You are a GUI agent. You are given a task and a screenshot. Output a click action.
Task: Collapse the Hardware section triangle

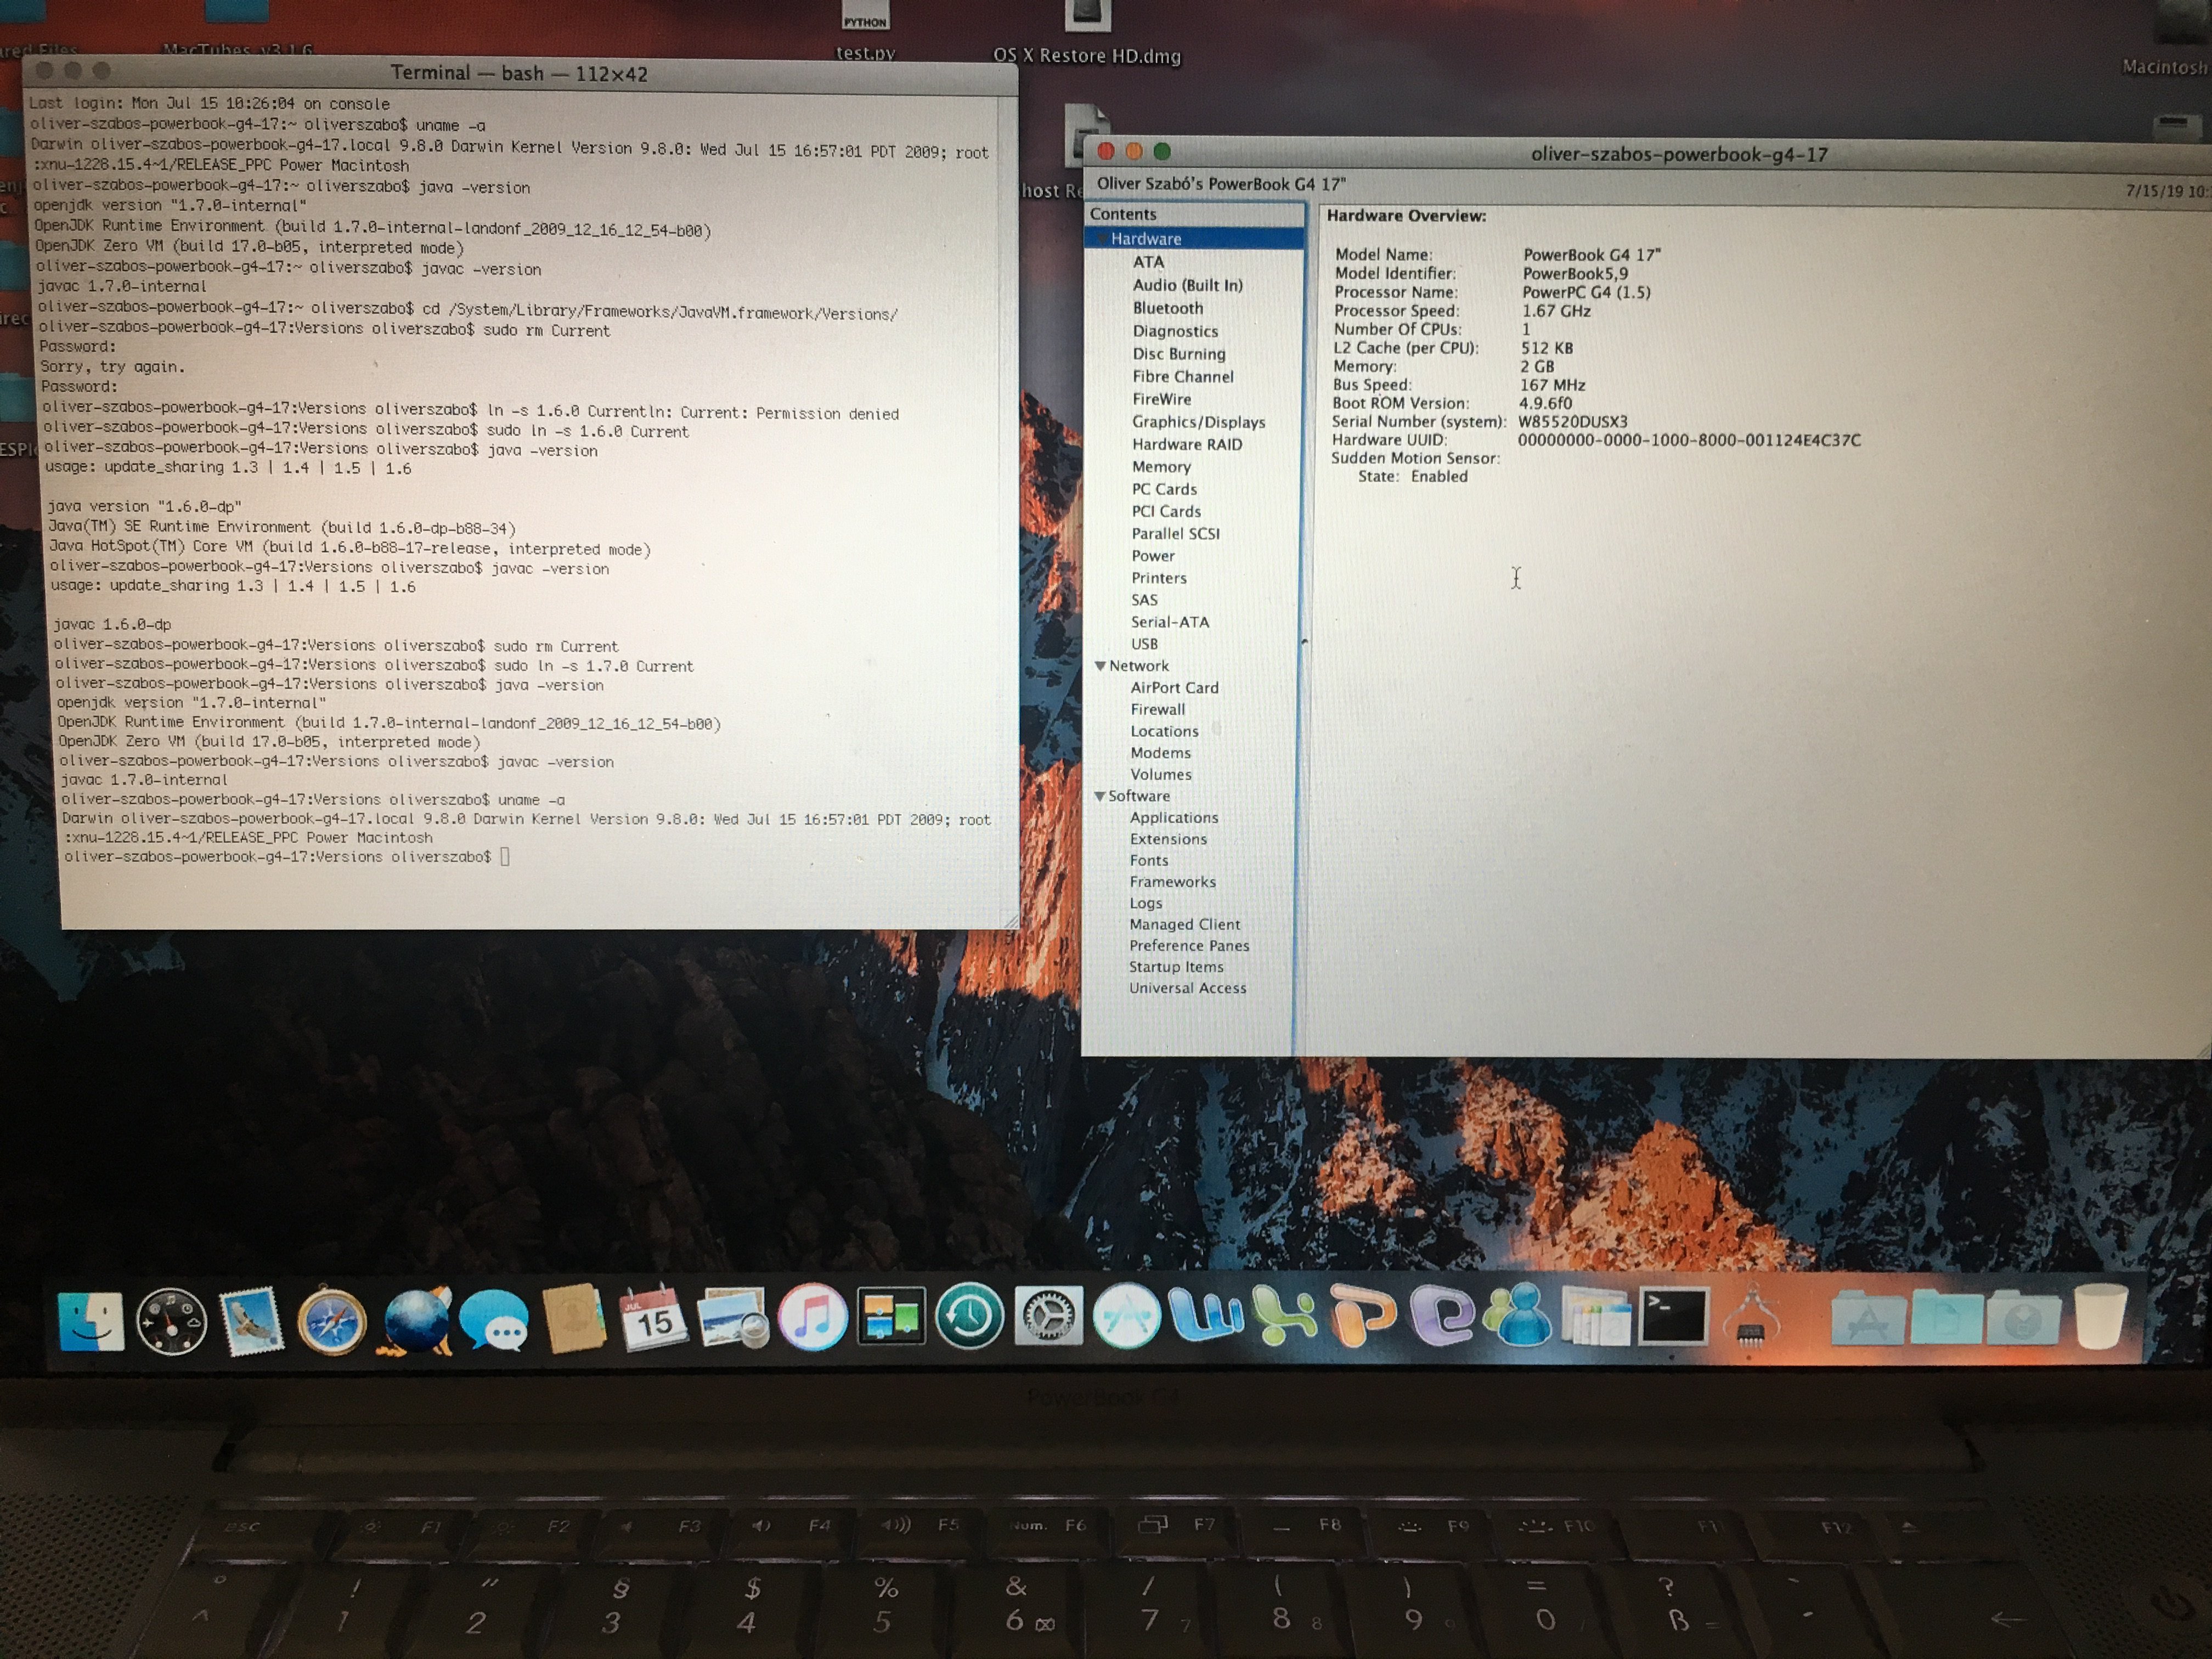click(1102, 238)
